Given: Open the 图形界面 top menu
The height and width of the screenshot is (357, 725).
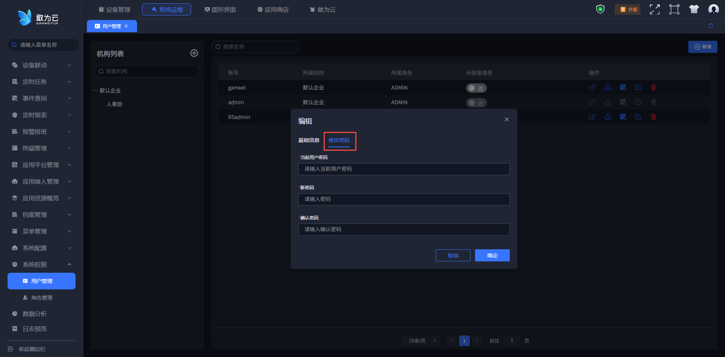Looking at the screenshot, I should (220, 9).
